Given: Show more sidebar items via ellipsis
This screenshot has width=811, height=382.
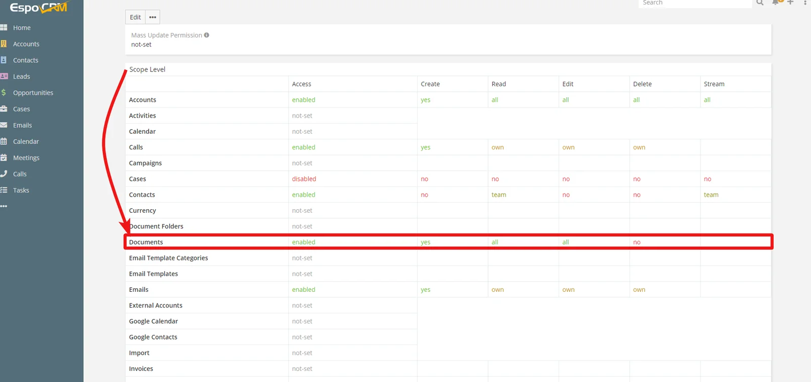Looking at the screenshot, I should 4,206.
